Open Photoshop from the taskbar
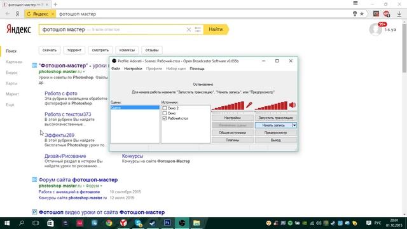The height and width of the screenshot is (229, 407). point(167,223)
